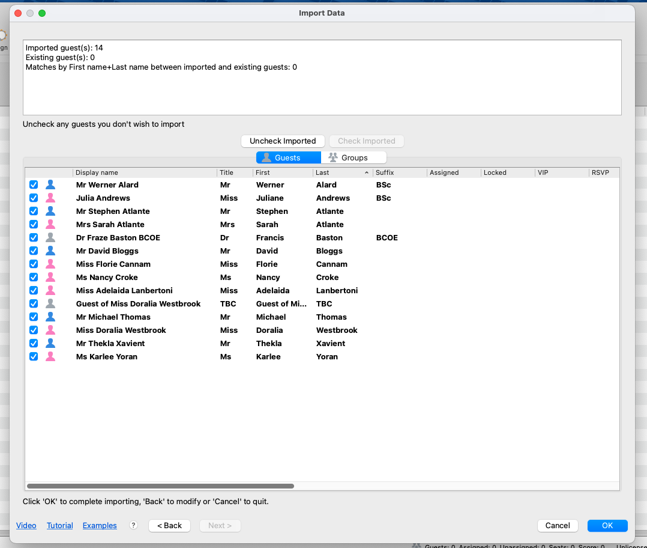This screenshot has width=647, height=548.
Task: Click the Title column header to sort
Action: click(234, 172)
